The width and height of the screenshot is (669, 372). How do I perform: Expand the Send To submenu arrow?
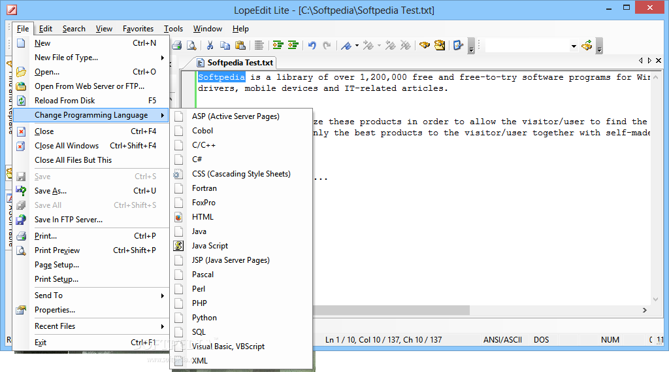click(163, 296)
